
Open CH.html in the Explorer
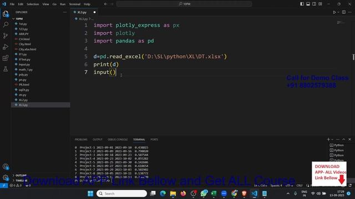(x=24, y=39)
